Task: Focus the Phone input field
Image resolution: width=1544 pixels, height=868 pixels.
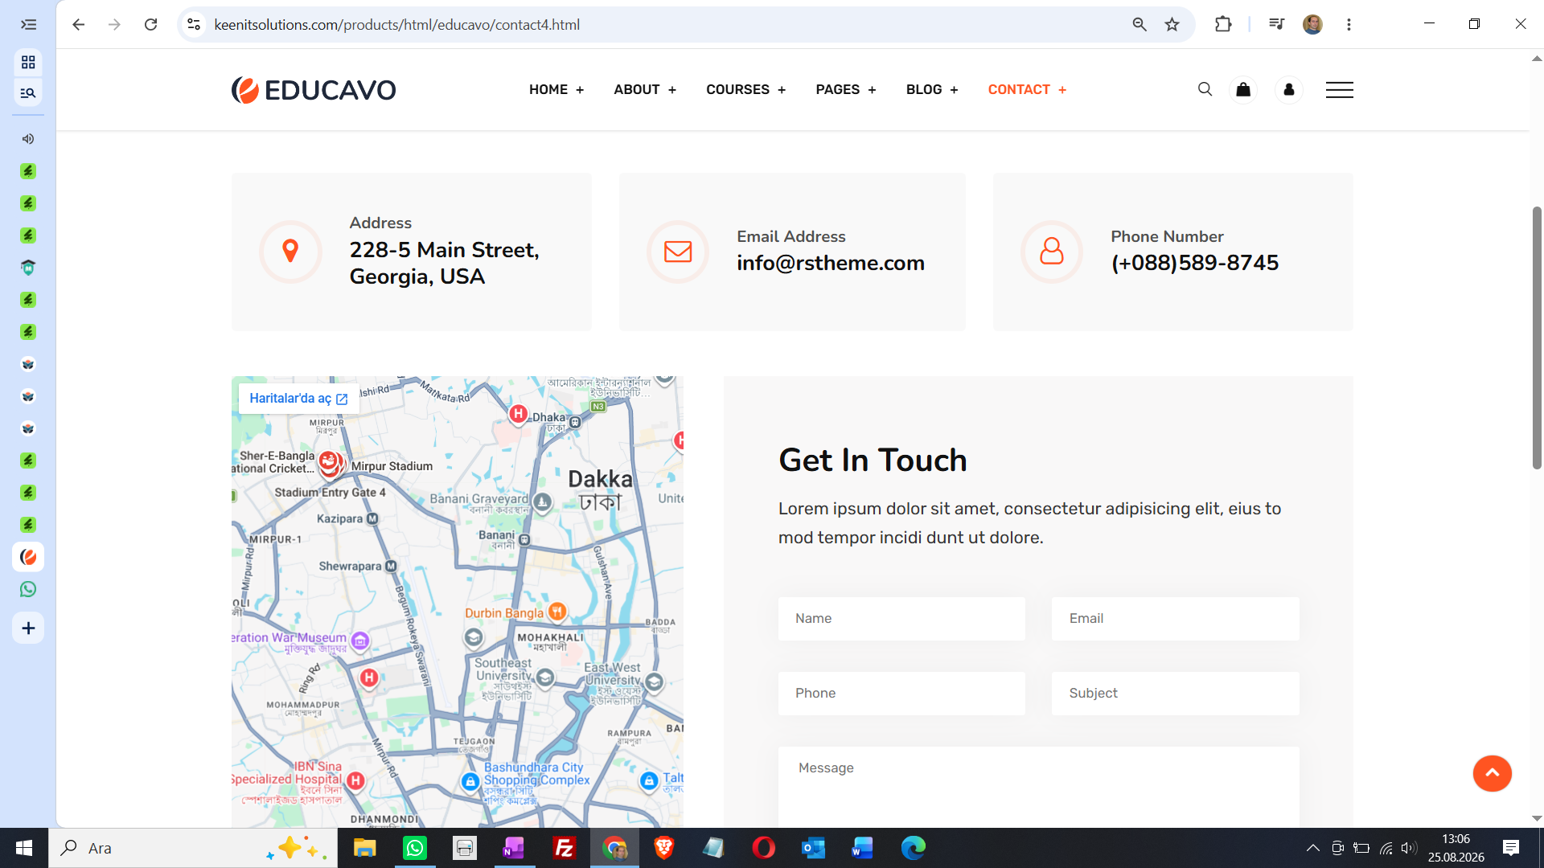Action: click(x=901, y=693)
